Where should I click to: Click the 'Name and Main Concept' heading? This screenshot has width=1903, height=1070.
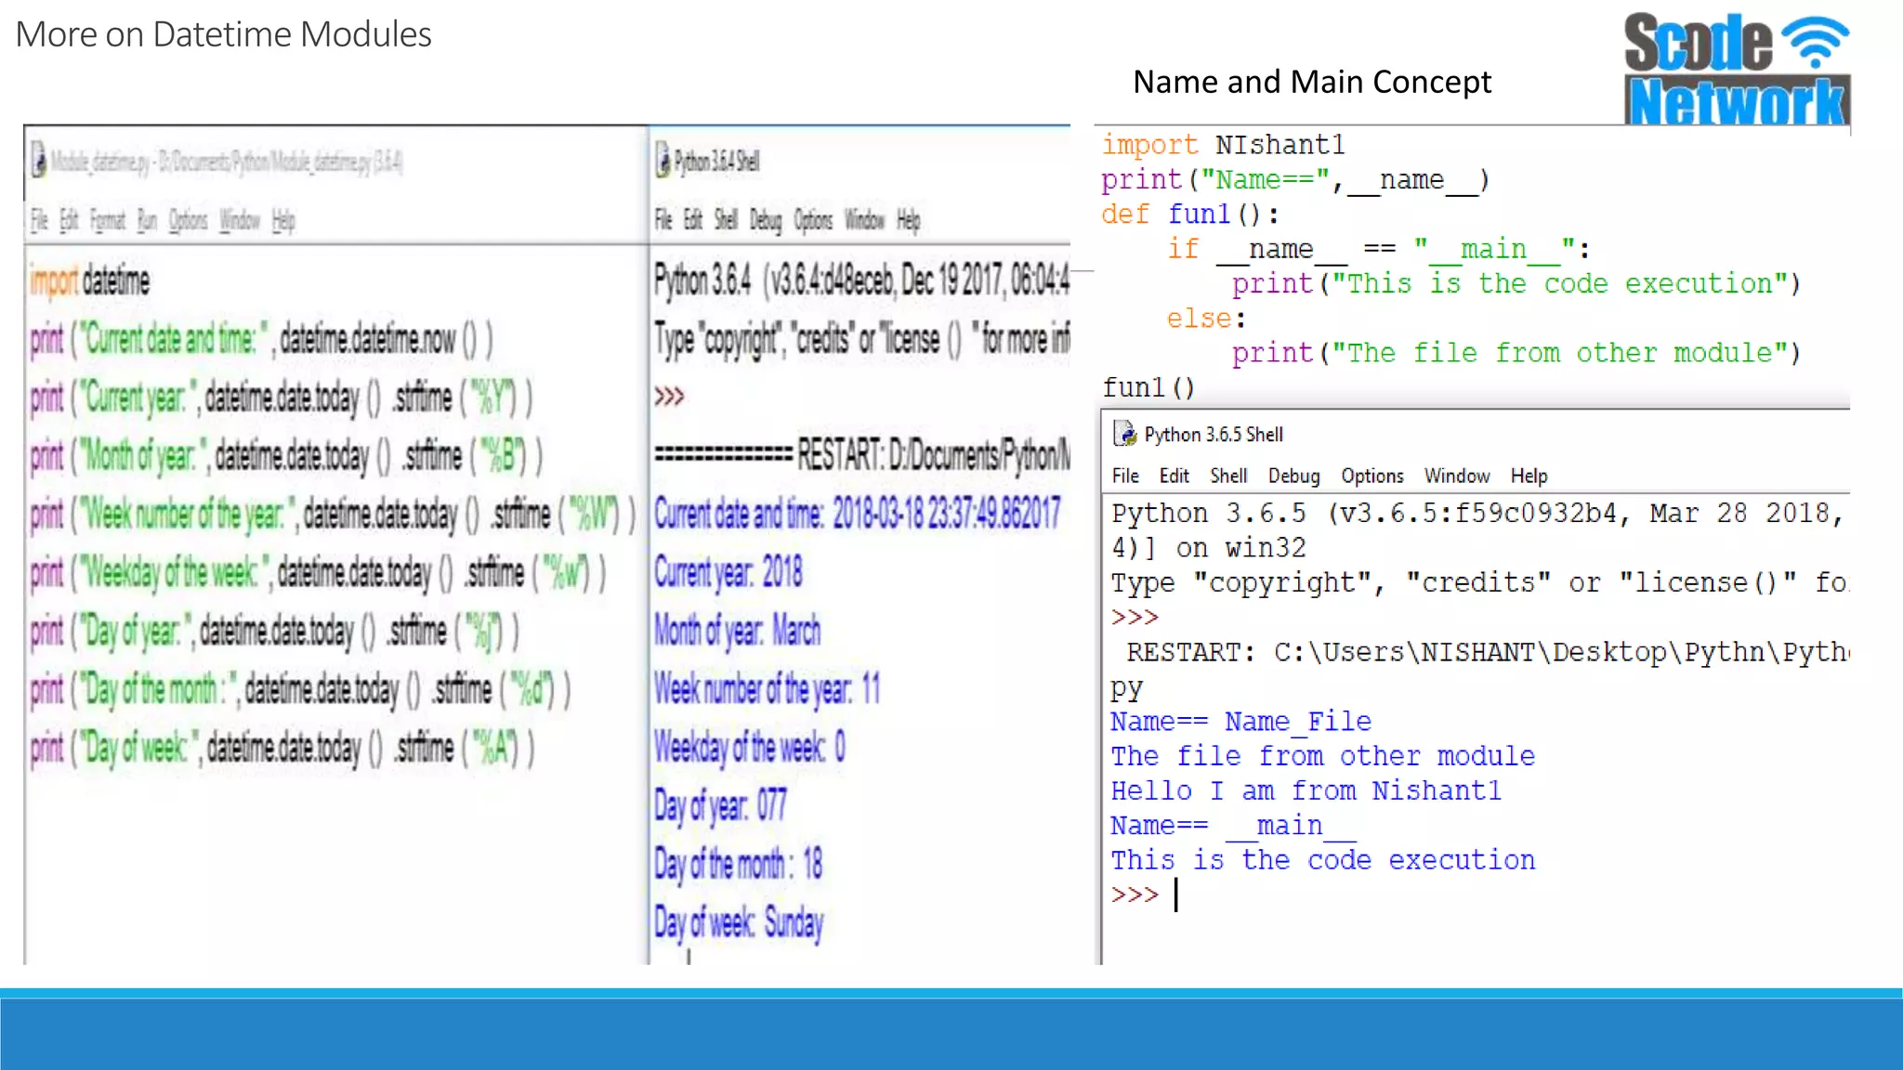click(x=1312, y=82)
